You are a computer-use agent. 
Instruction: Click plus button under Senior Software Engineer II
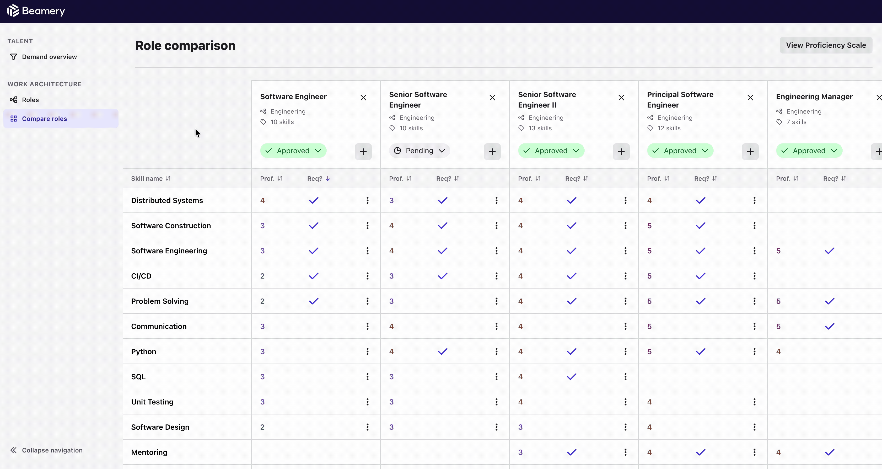(x=621, y=151)
